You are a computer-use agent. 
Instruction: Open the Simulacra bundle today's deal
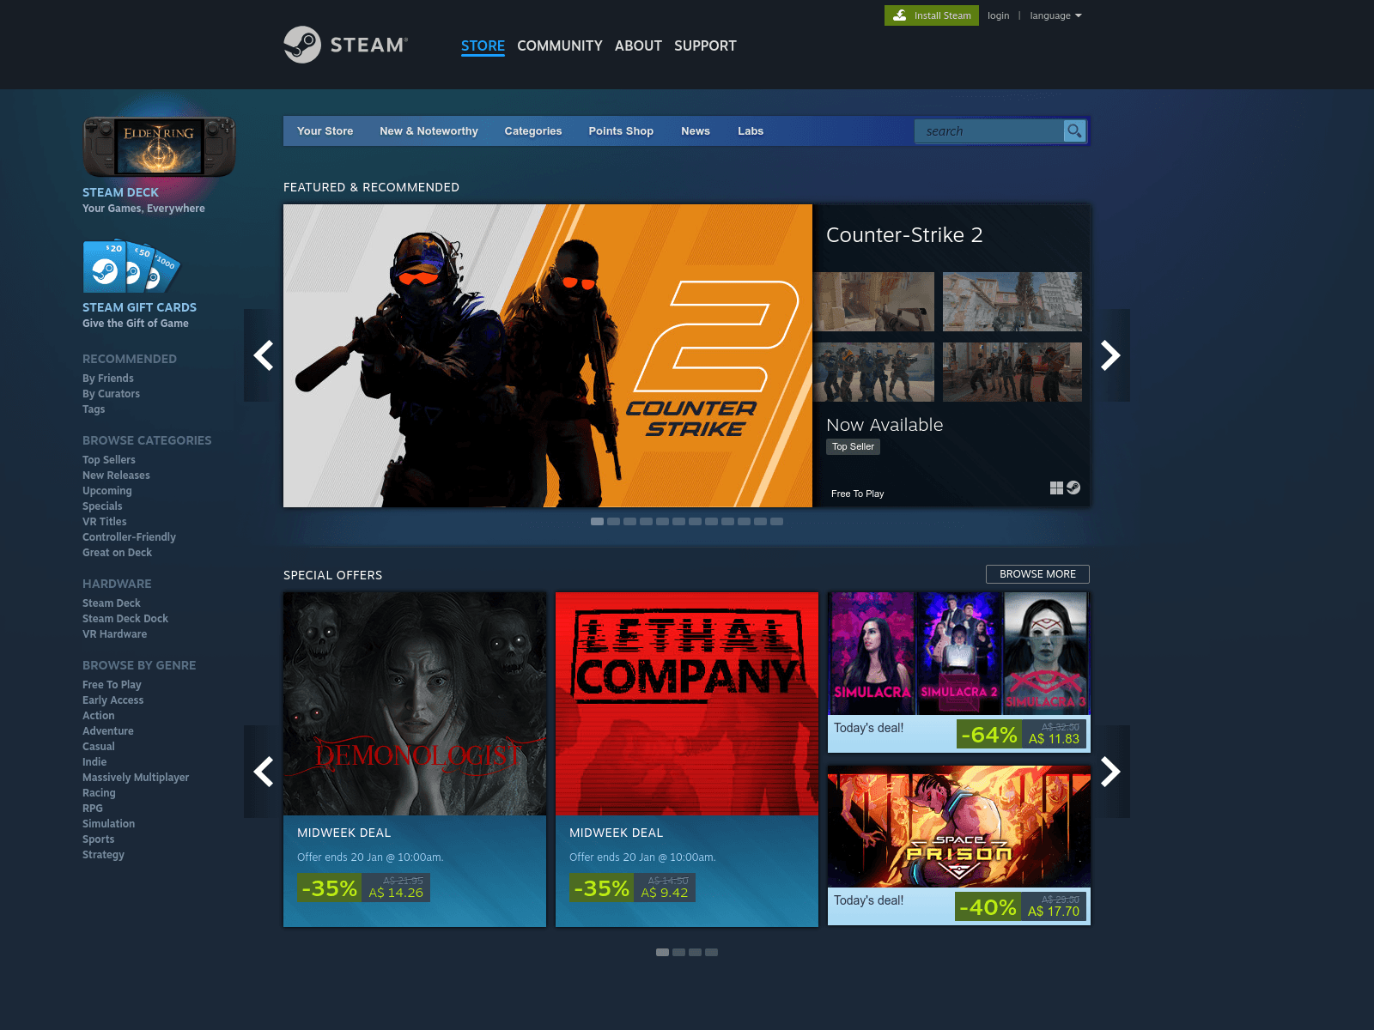959,672
